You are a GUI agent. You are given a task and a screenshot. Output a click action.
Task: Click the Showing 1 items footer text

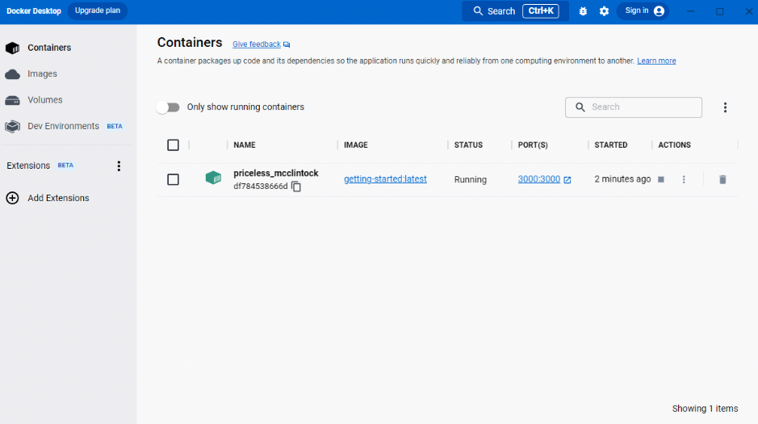705,409
